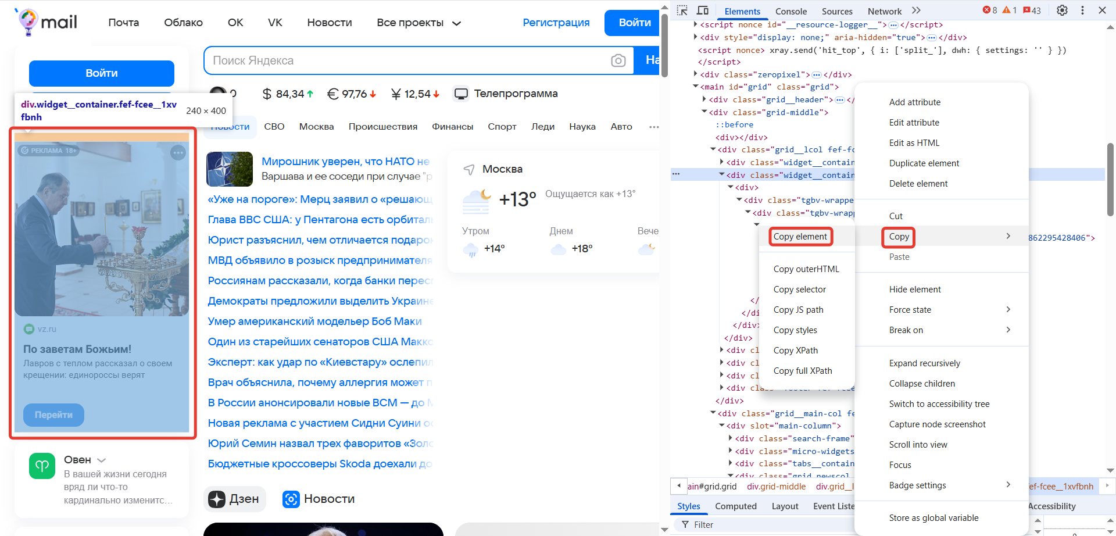
Task: Expand the Все проекты dropdown
Action: pos(419,23)
